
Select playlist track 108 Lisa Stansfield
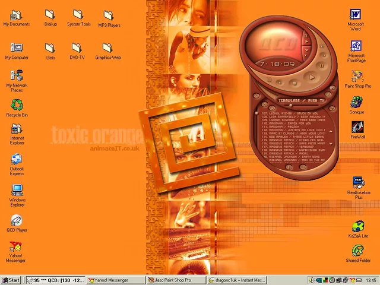tap(293, 117)
